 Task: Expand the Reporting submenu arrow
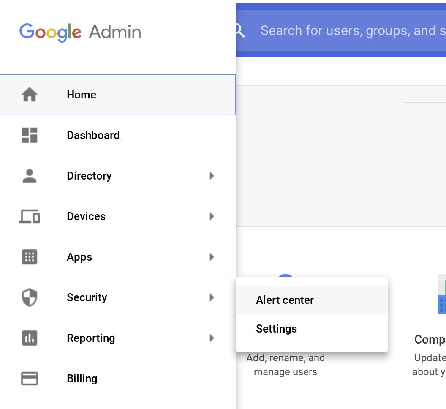212,338
